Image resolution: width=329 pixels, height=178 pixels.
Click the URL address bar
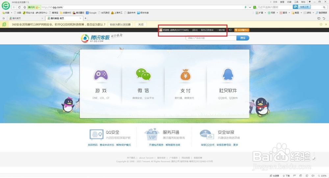pos(142,7)
